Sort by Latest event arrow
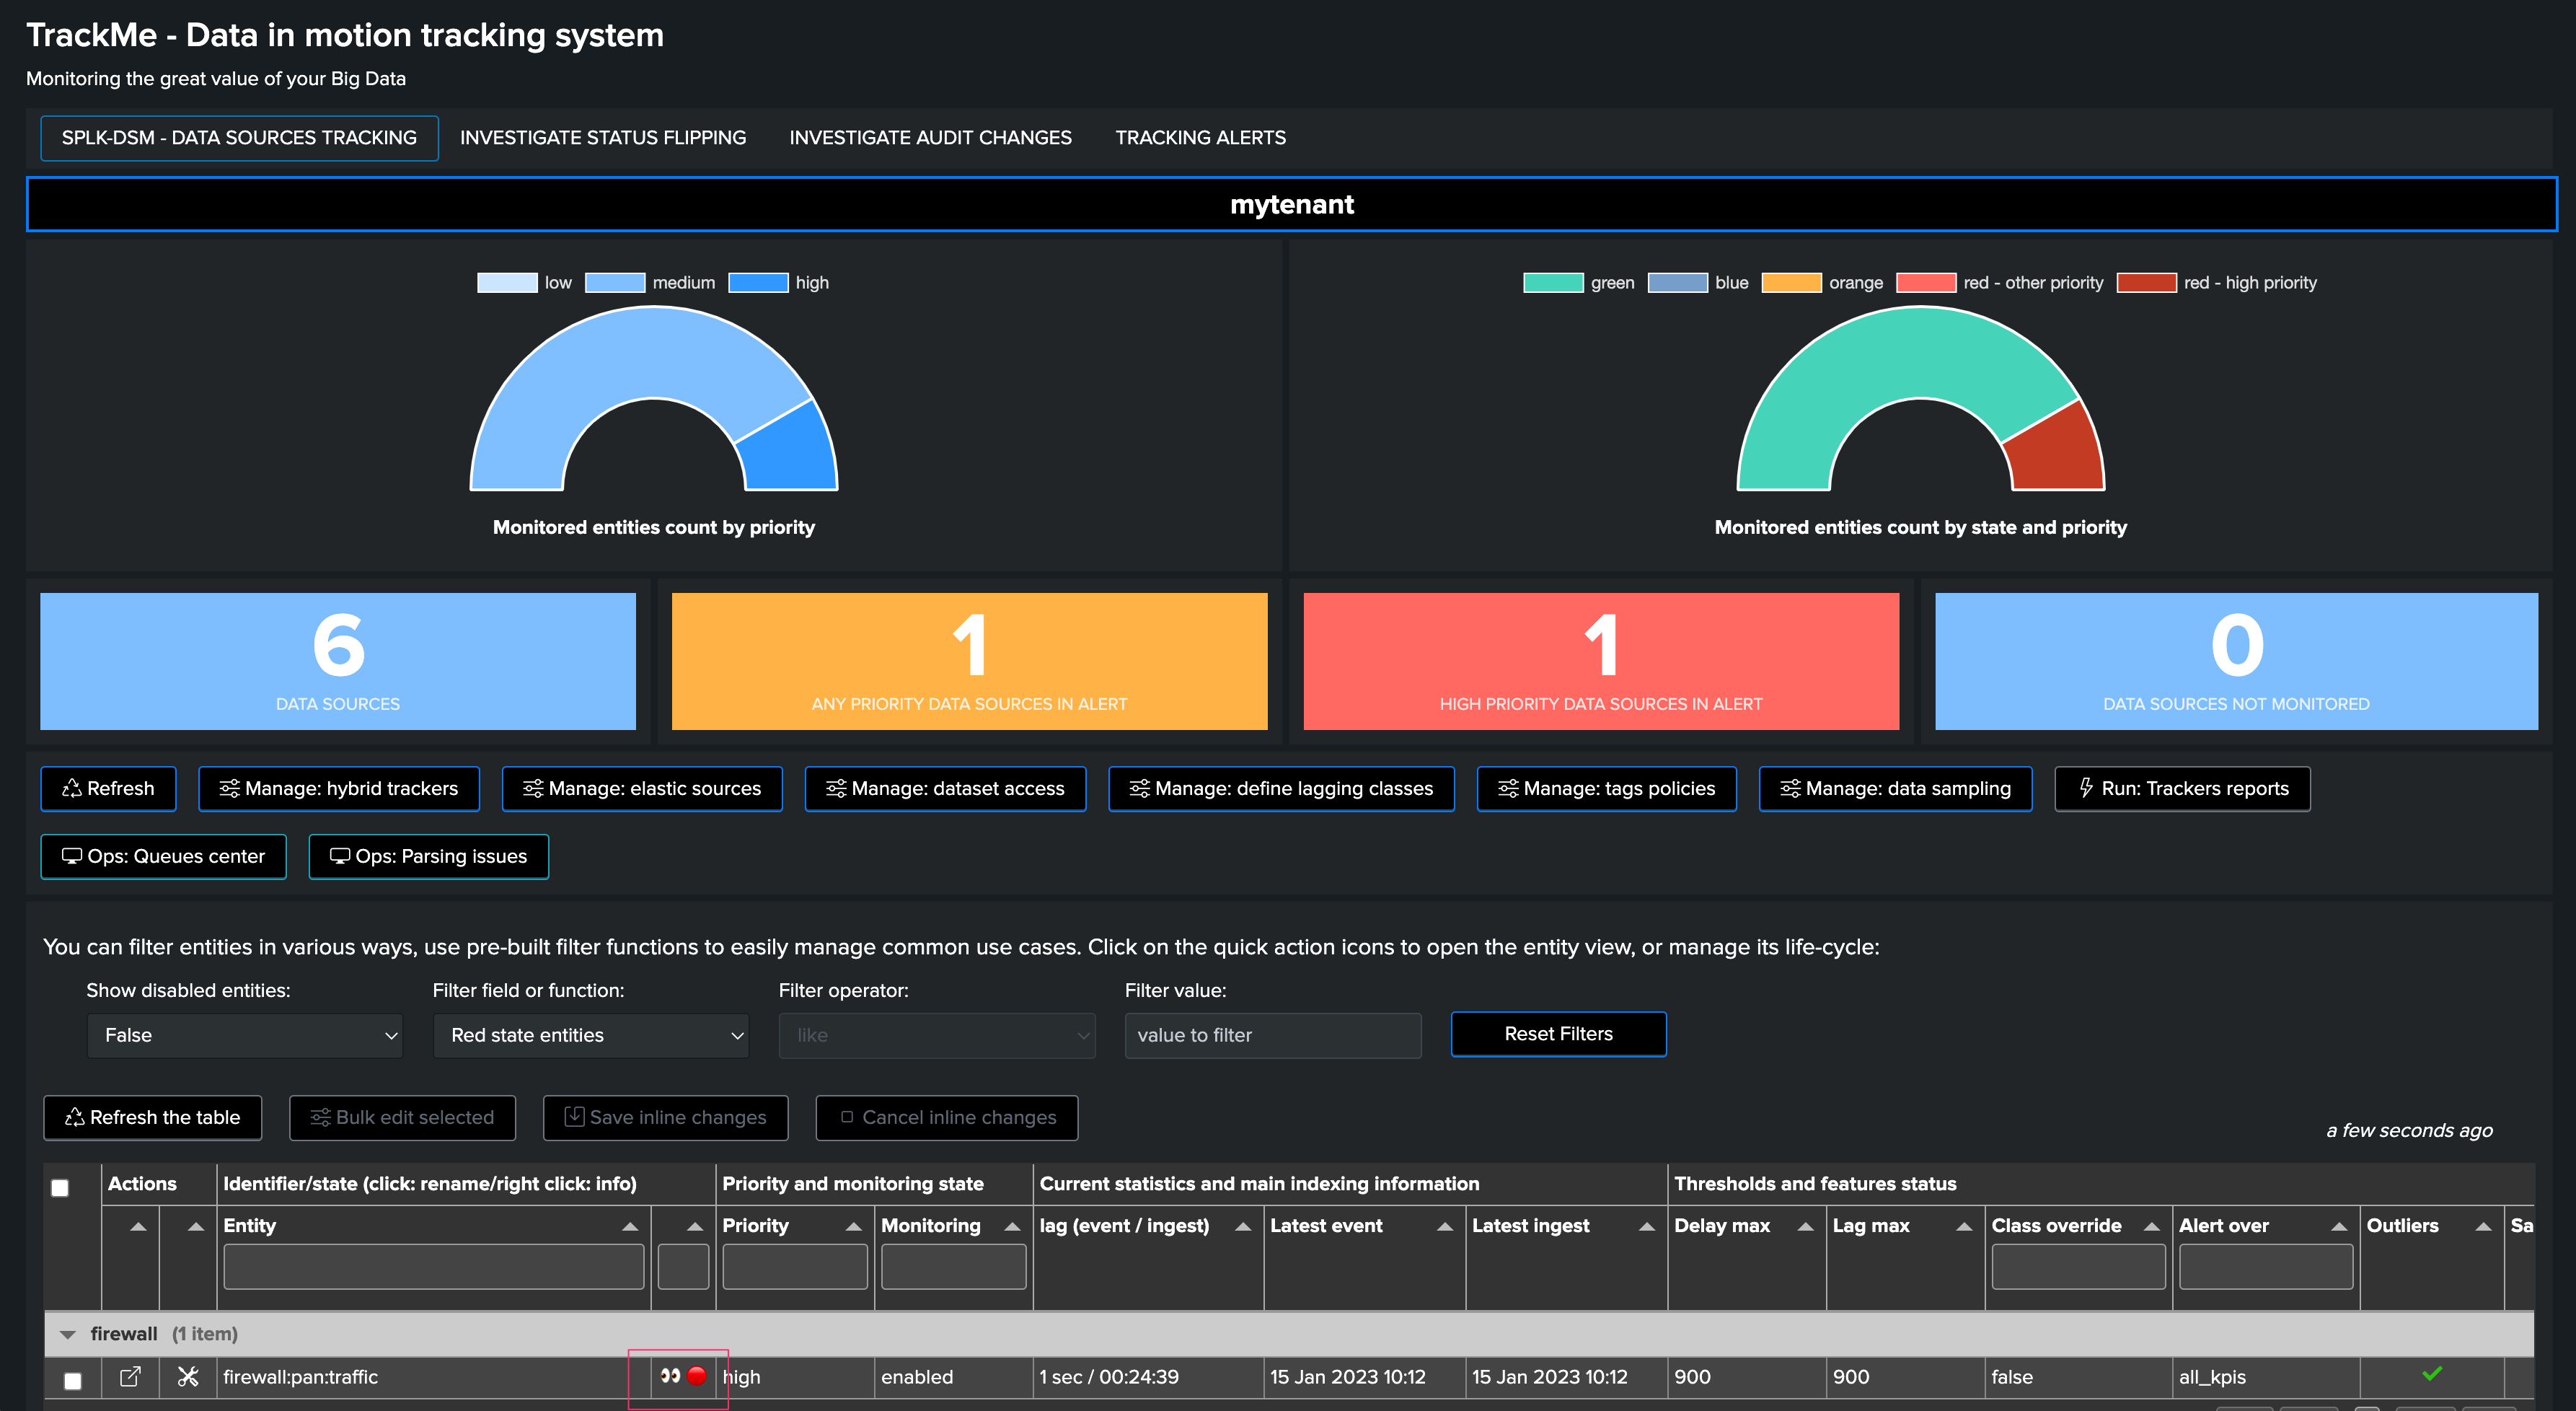The image size is (2576, 1411). [x=1445, y=1226]
